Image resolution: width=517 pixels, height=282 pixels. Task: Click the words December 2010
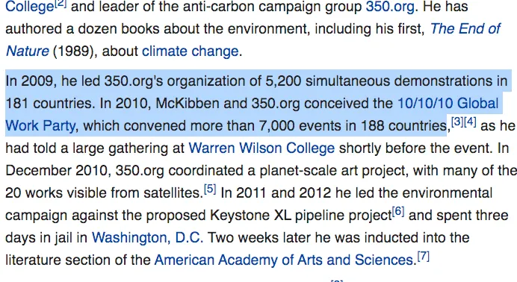(x=57, y=170)
